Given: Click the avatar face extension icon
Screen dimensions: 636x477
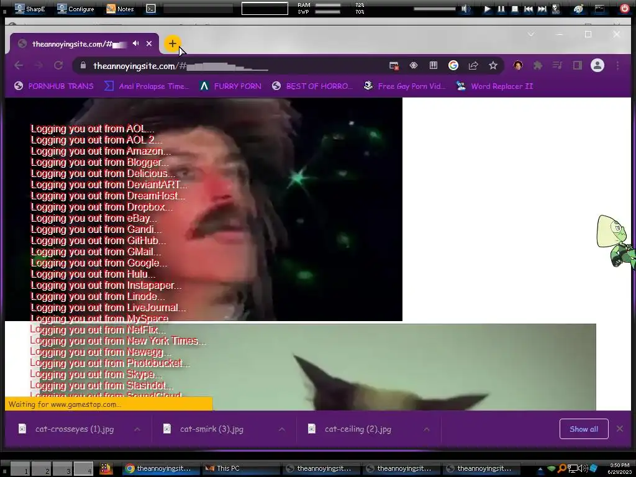Looking at the screenshot, I should point(518,65).
